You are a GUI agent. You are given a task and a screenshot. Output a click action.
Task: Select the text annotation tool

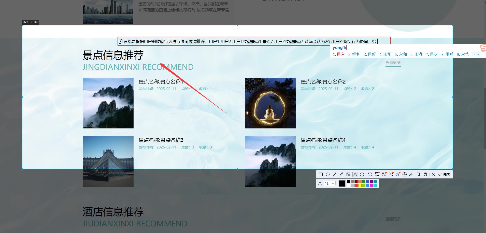point(355,174)
